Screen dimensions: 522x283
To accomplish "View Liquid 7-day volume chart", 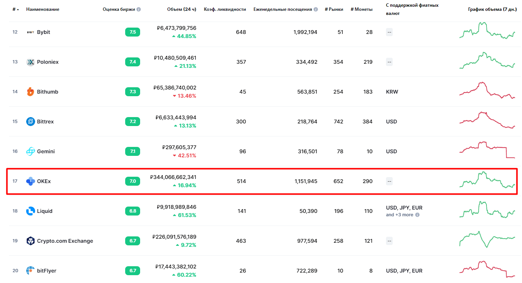I will [x=487, y=210].
